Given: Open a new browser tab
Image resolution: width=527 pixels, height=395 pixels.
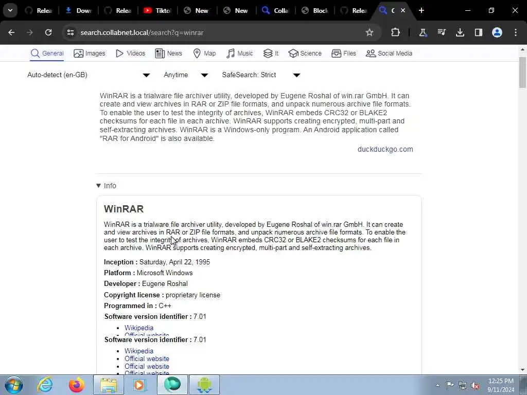Looking at the screenshot, I should (421, 10).
